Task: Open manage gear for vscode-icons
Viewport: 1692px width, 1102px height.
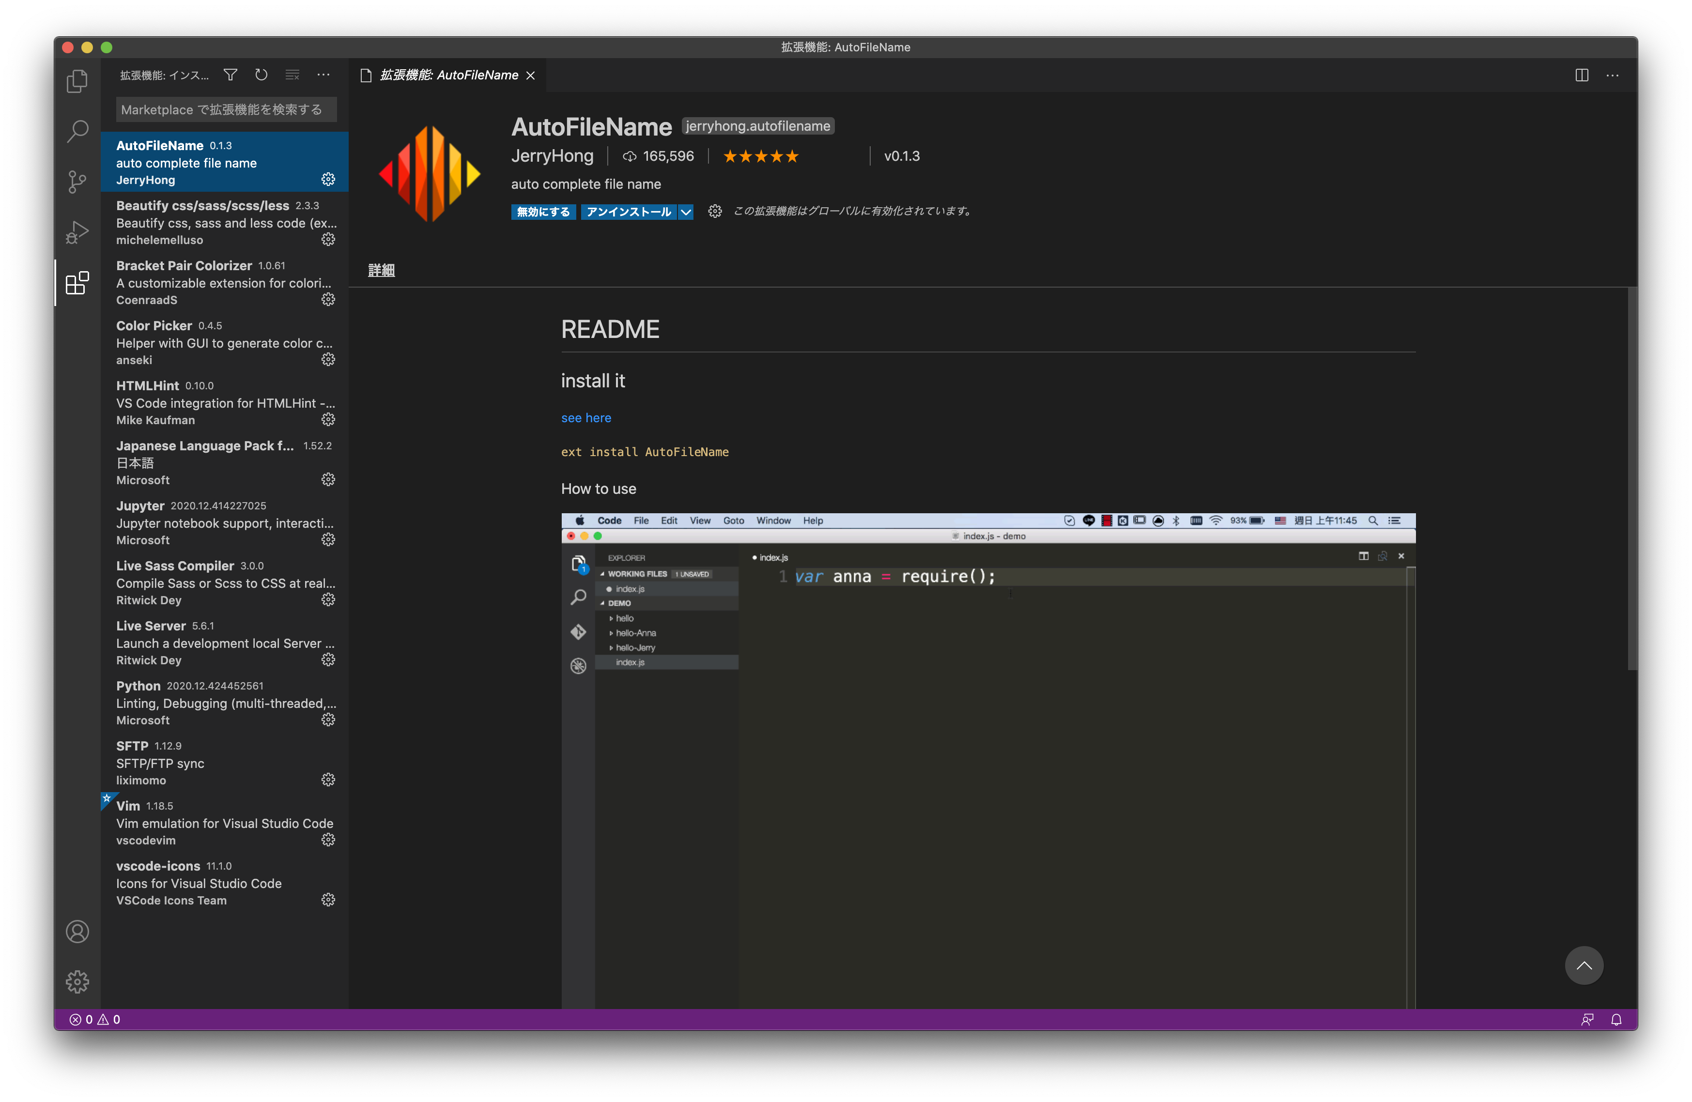Action: [328, 900]
